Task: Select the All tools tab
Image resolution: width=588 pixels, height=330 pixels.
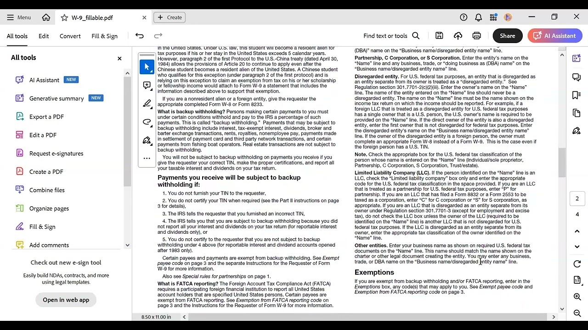Action: coord(17,36)
